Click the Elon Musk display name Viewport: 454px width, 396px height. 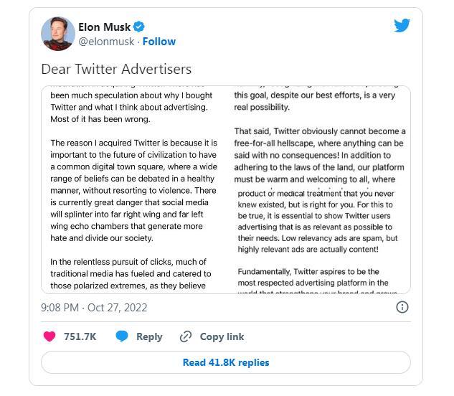105,27
